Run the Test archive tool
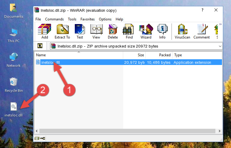 80,31
